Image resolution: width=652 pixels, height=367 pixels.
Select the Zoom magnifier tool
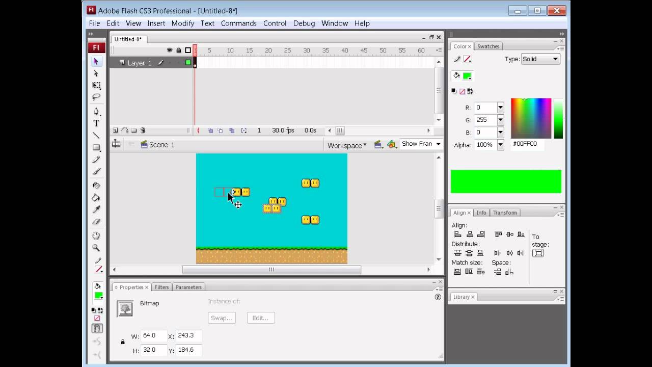coord(96,248)
